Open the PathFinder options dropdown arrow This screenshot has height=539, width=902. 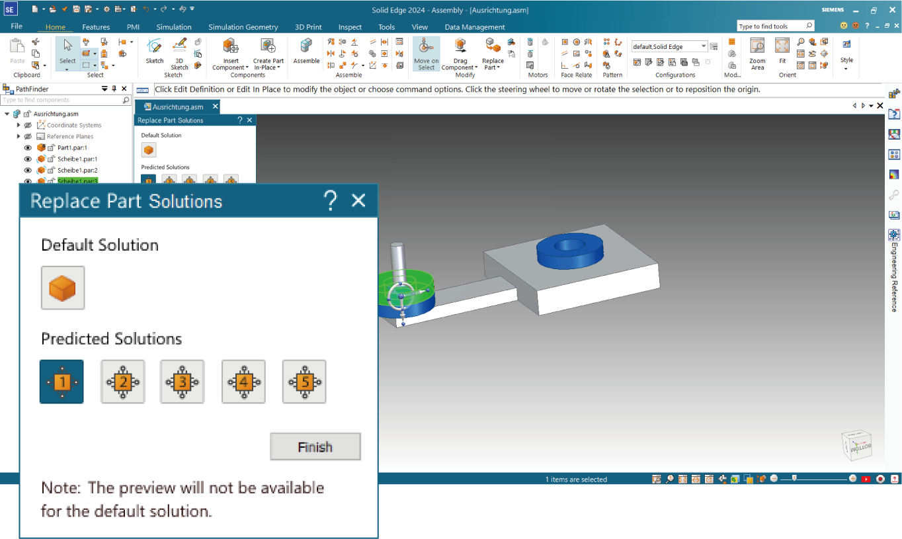[x=104, y=89]
